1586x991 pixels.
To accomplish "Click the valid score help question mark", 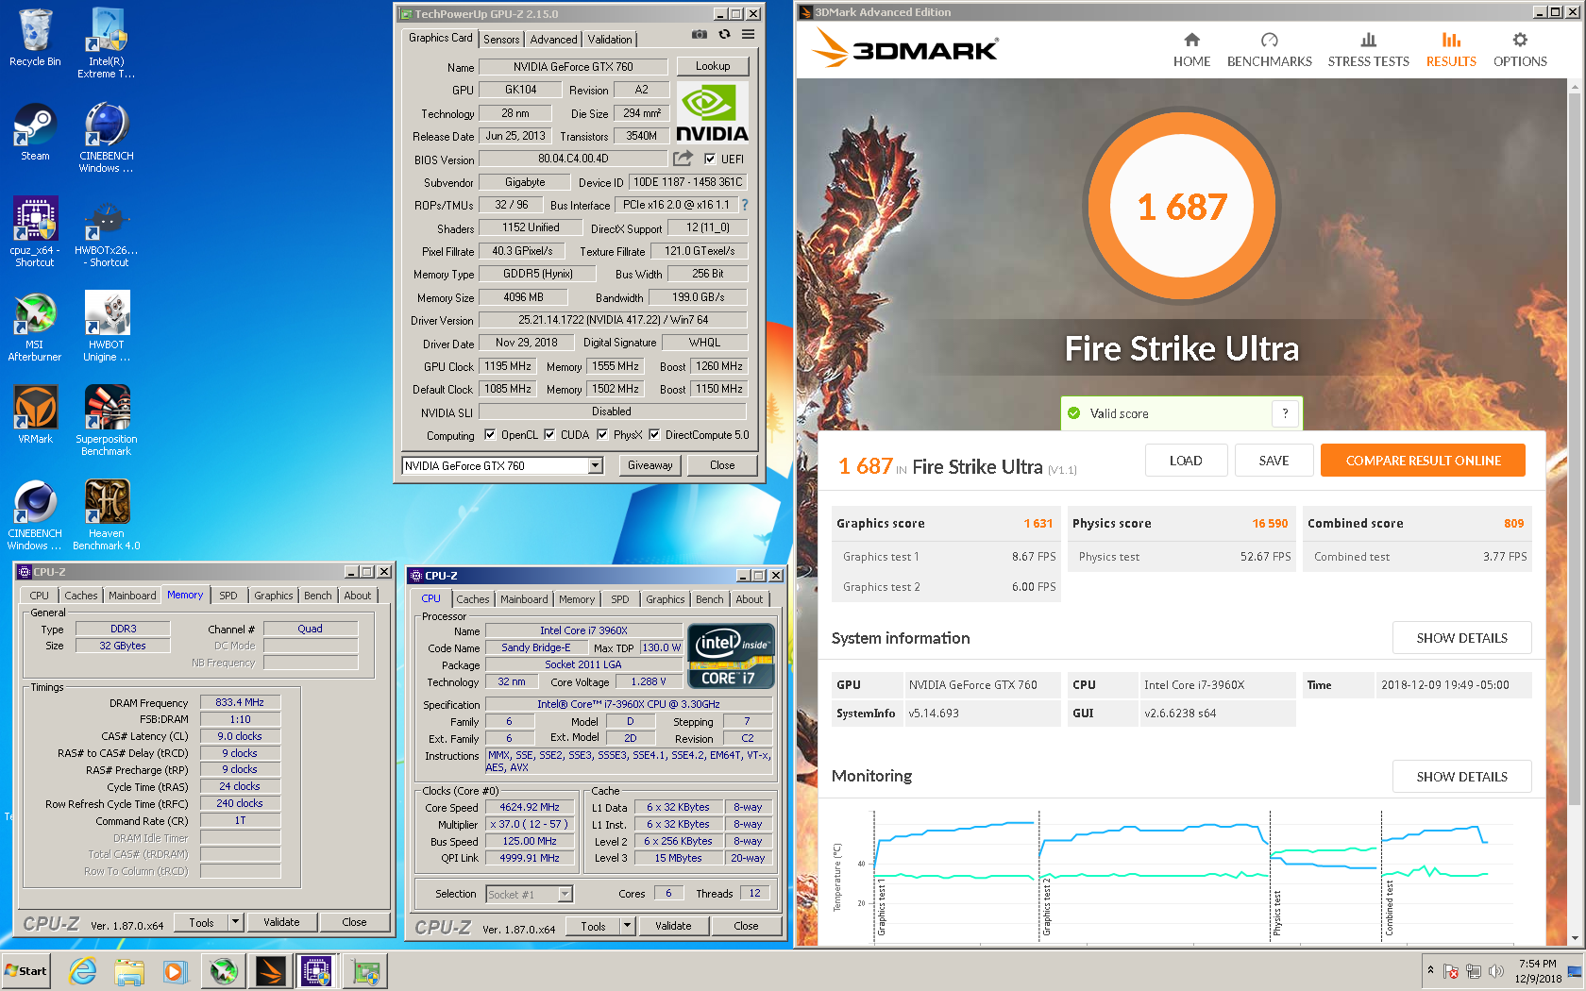I will click(x=1285, y=413).
